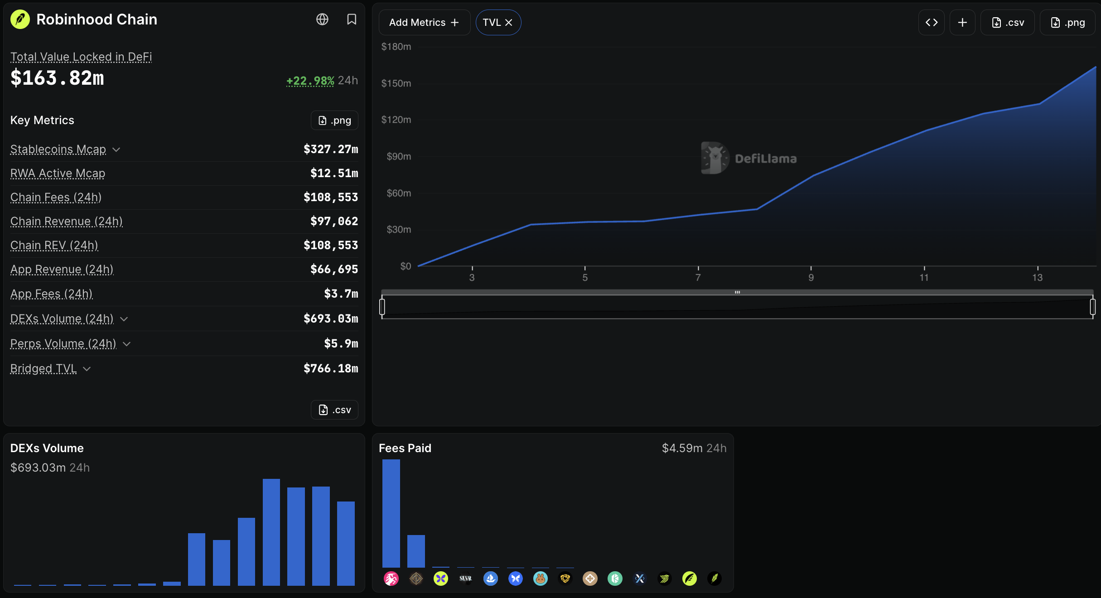Viewport: 1101px width, 598px height.
Task: Click the Chain Revenue (24h) label
Action: click(x=67, y=222)
